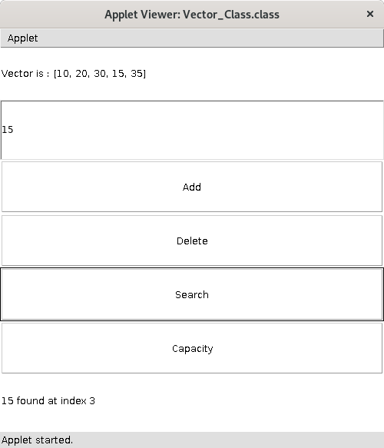The image size is (384, 448).
Task: Focus the number input text field
Action: 192,130
